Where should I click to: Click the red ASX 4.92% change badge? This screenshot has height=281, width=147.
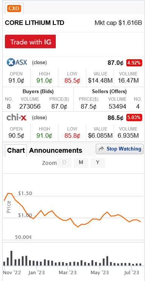click(x=134, y=63)
